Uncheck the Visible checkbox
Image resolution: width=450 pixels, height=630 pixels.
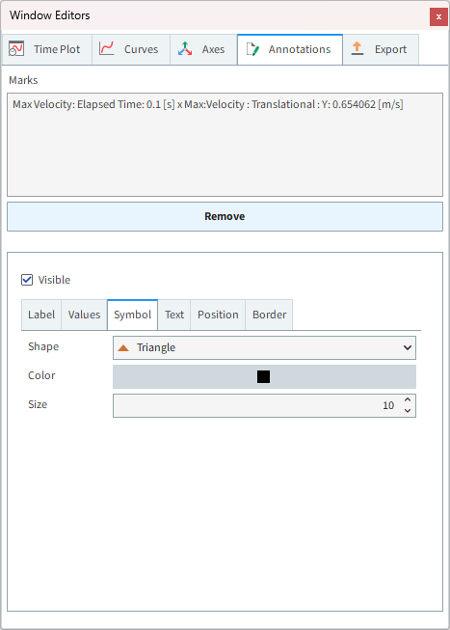pos(27,280)
